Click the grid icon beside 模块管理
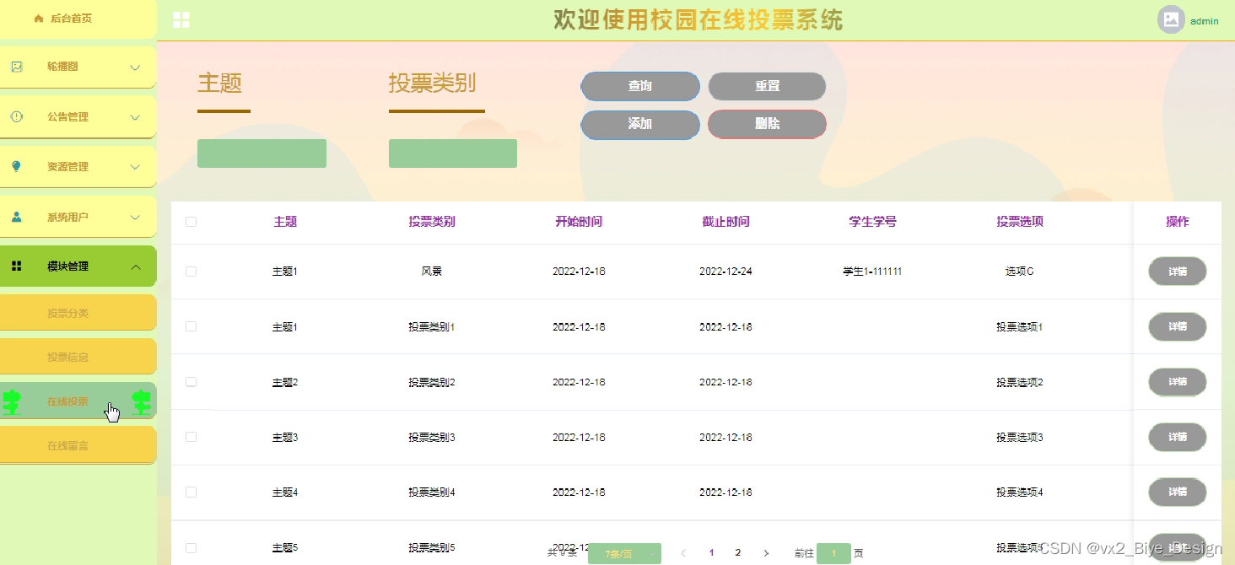Image resolution: width=1235 pixels, height=565 pixels. pos(17,266)
